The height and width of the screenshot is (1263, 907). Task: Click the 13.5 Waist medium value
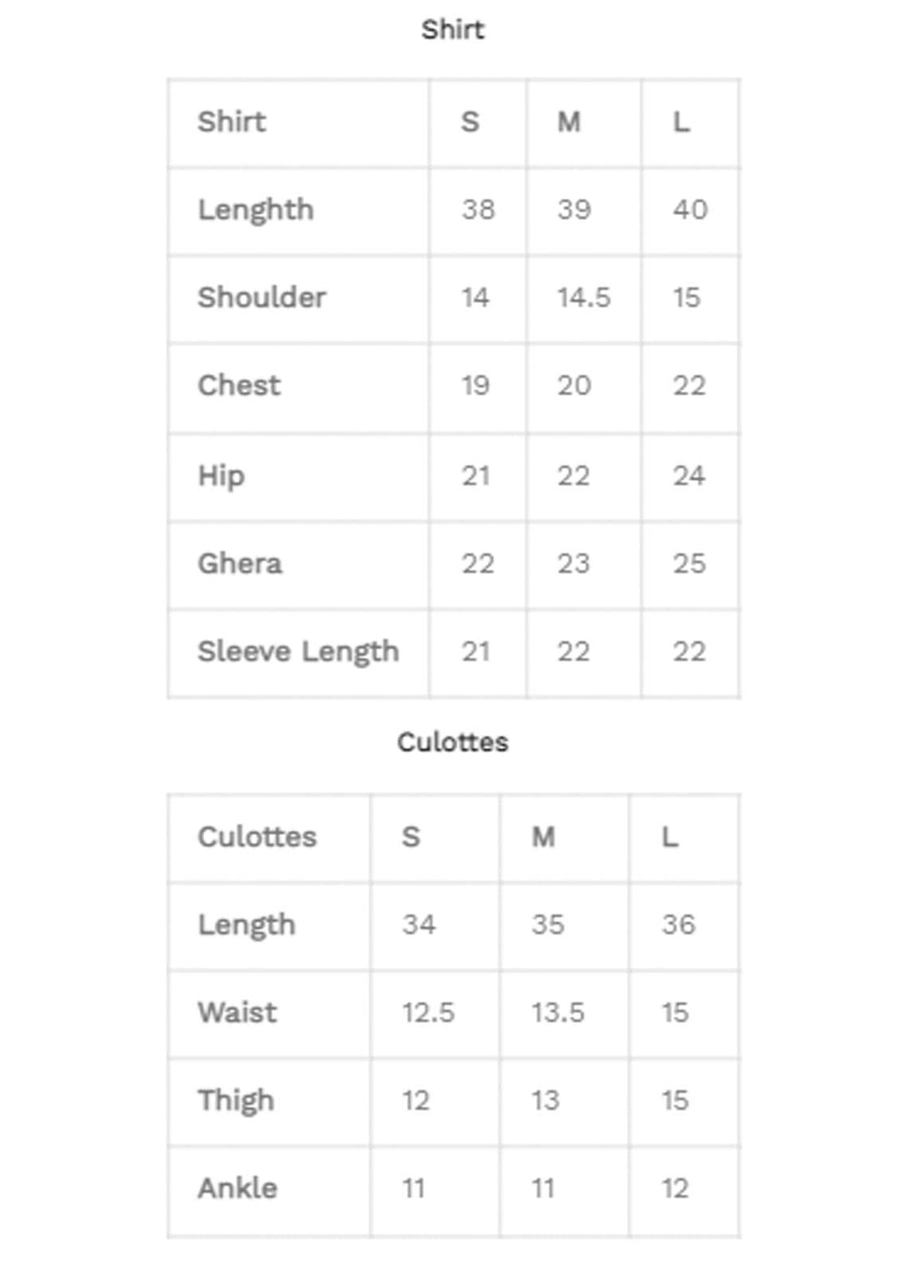pyautogui.click(x=557, y=1013)
